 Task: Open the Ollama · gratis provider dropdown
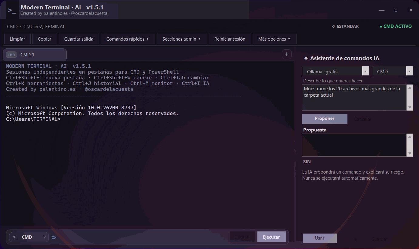(x=336, y=71)
